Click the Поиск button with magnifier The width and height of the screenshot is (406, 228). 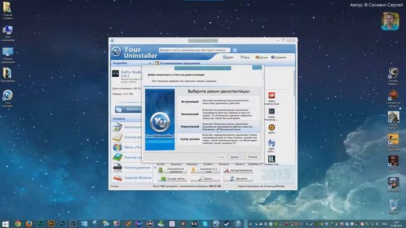point(205,179)
